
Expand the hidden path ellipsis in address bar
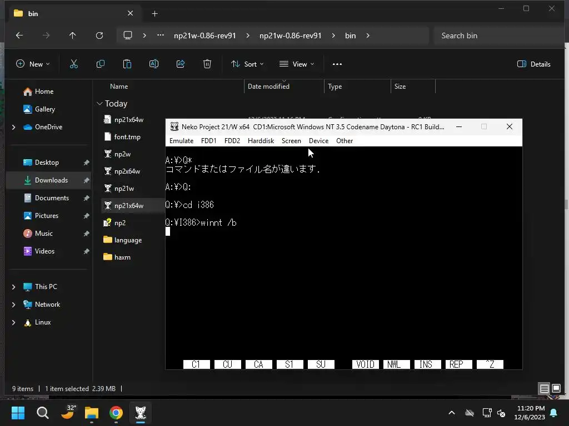(x=161, y=35)
